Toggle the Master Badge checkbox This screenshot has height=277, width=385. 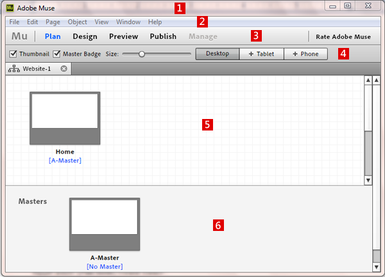pos(56,54)
